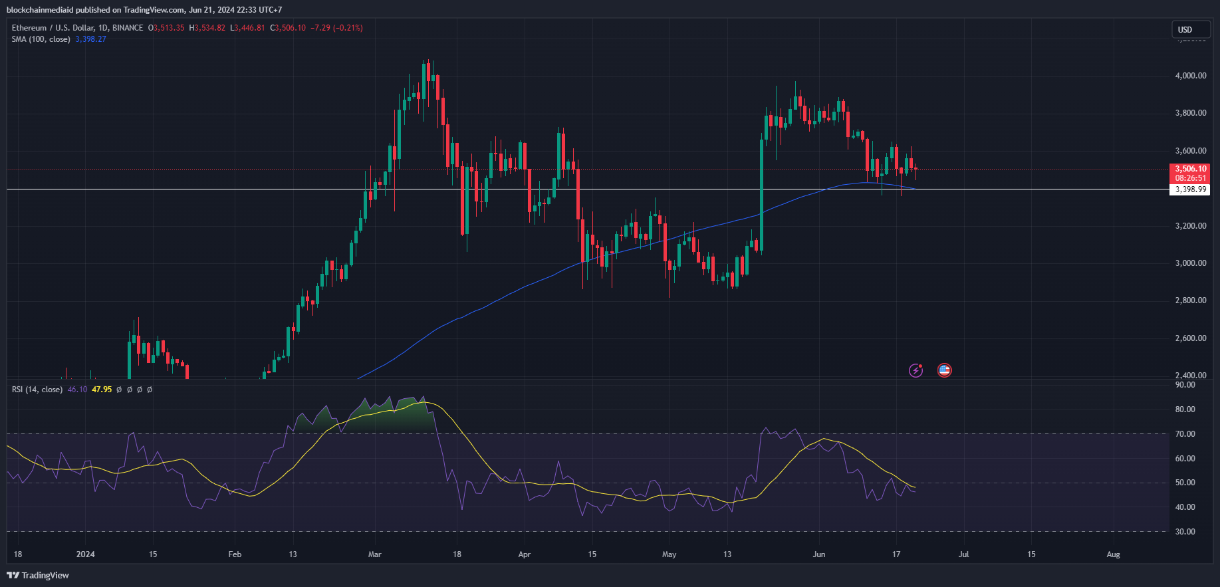Click the RSI 50.00 axis label
The image size is (1220, 587).
1185,483
